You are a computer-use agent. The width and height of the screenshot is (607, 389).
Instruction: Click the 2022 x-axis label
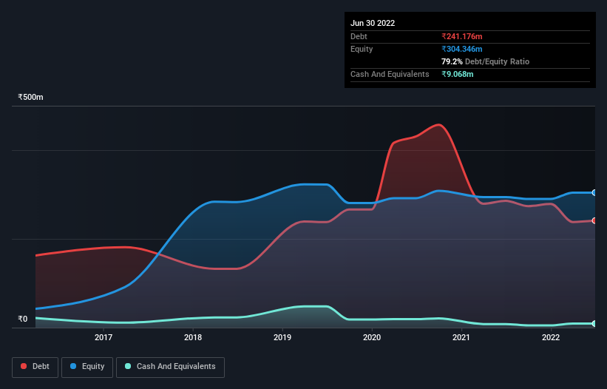click(x=551, y=337)
